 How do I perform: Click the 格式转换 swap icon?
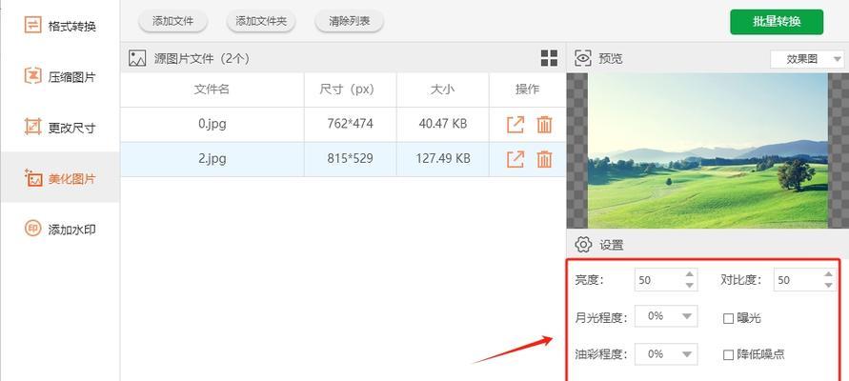click(x=33, y=25)
